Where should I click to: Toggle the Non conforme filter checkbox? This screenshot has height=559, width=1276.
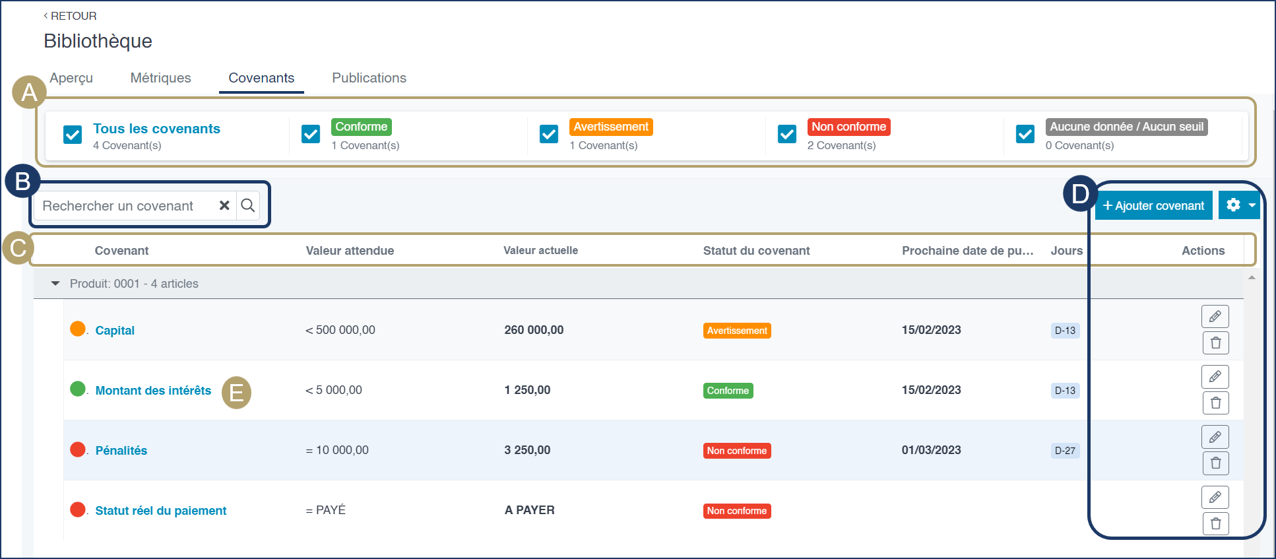[x=787, y=135]
